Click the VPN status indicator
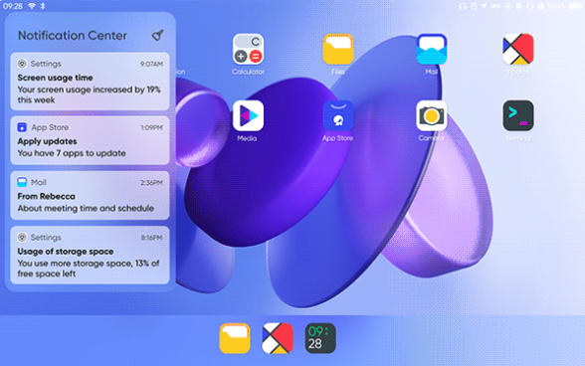585x366 pixels. (495, 6)
